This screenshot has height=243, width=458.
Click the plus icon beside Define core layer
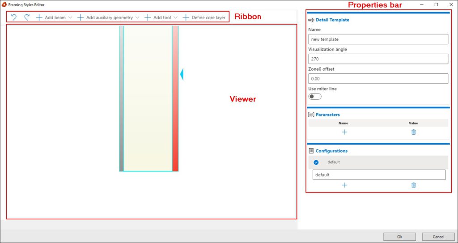186,17
